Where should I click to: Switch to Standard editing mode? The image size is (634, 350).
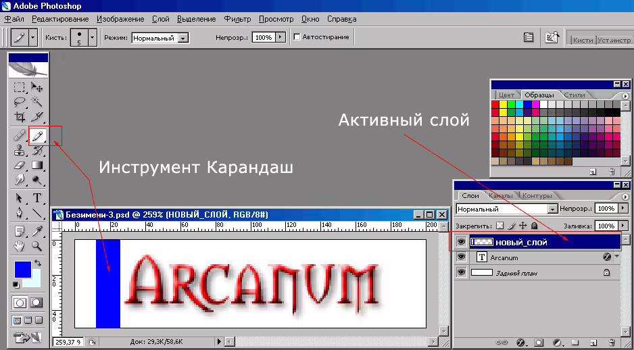click(20, 302)
